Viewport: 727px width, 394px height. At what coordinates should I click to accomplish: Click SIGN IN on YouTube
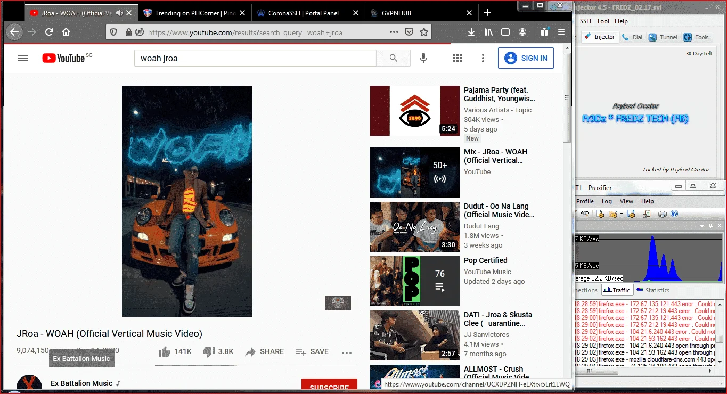(x=526, y=58)
